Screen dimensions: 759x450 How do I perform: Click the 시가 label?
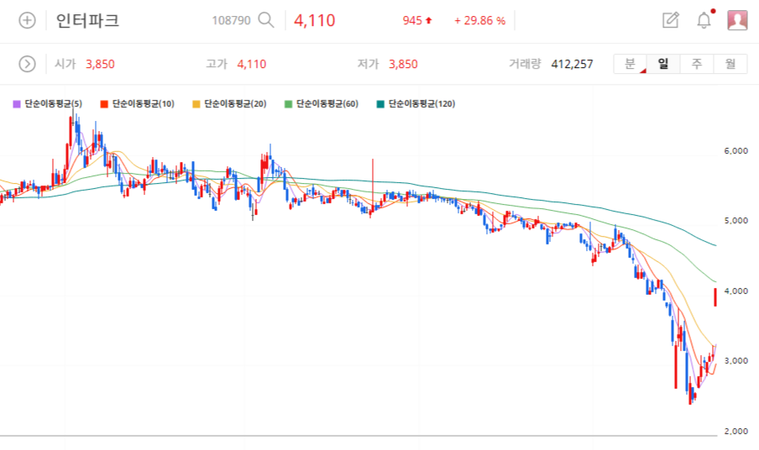click(65, 64)
